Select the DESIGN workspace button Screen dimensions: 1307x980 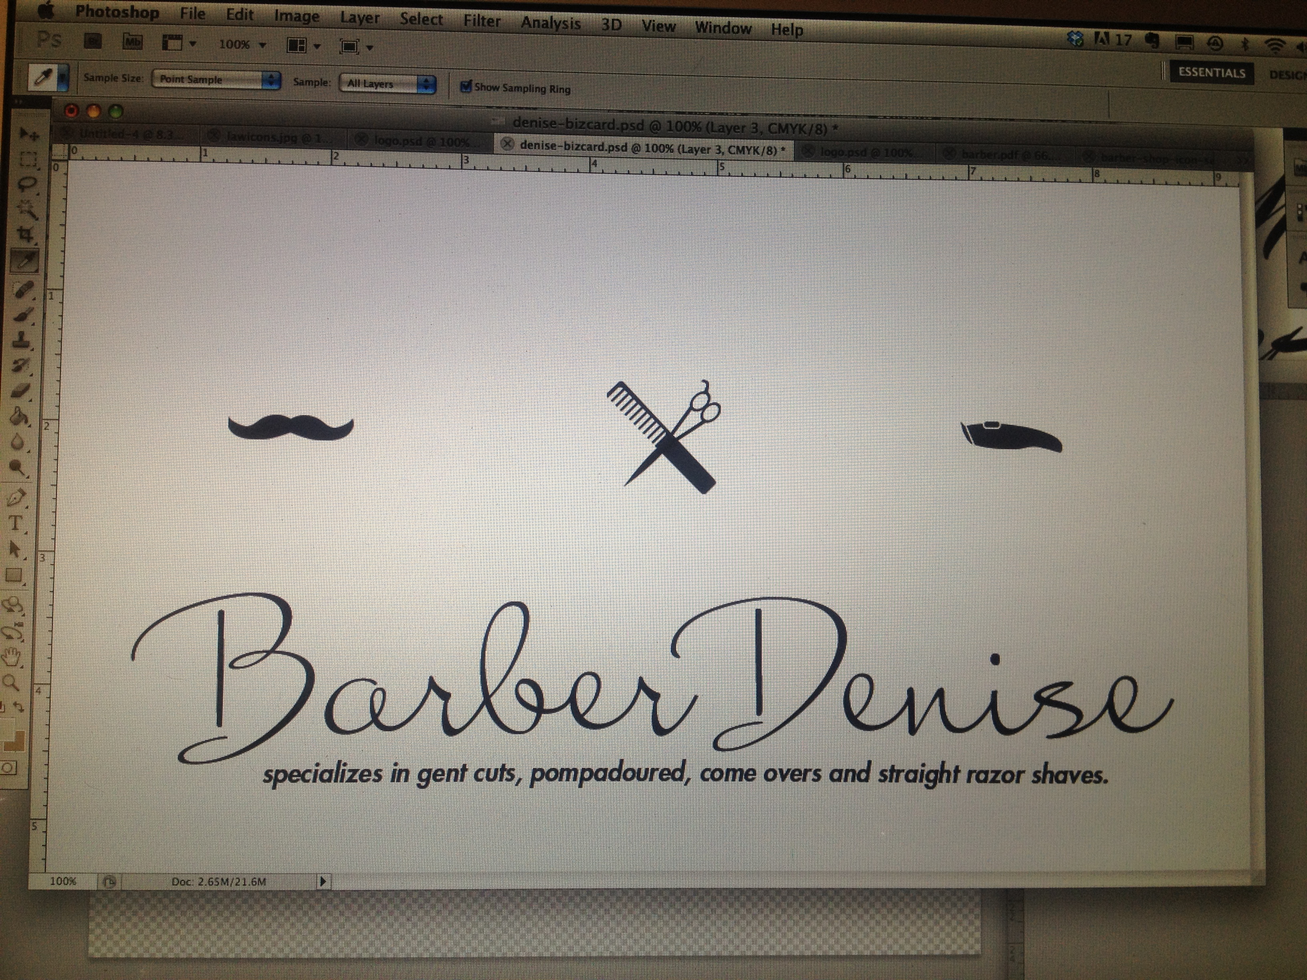click(x=1288, y=75)
